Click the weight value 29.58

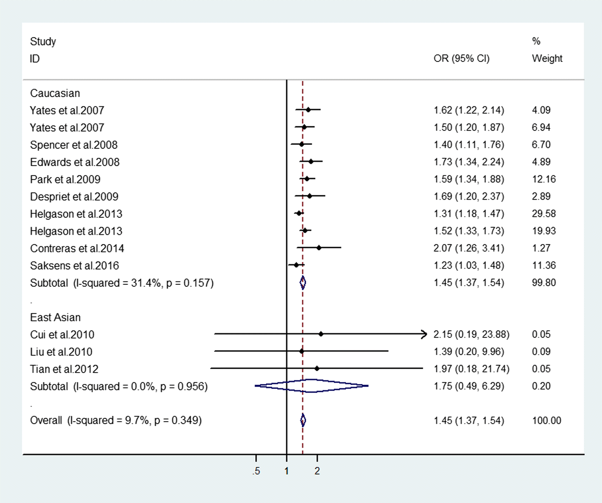(544, 214)
